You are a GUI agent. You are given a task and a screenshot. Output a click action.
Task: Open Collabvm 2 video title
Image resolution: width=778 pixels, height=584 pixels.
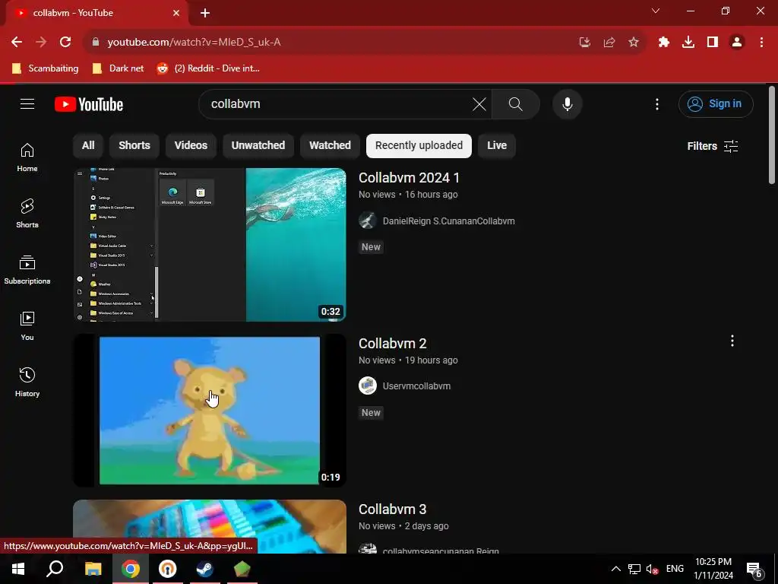(x=393, y=344)
